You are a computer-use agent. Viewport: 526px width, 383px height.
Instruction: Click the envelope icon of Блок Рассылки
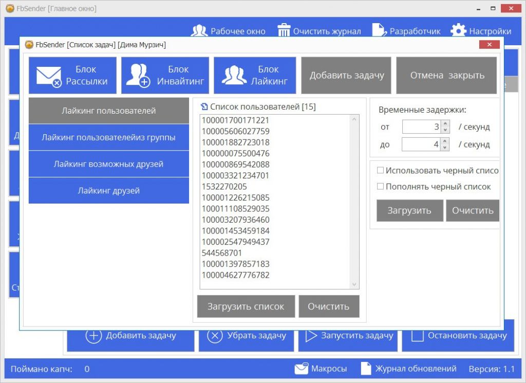[49, 77]
